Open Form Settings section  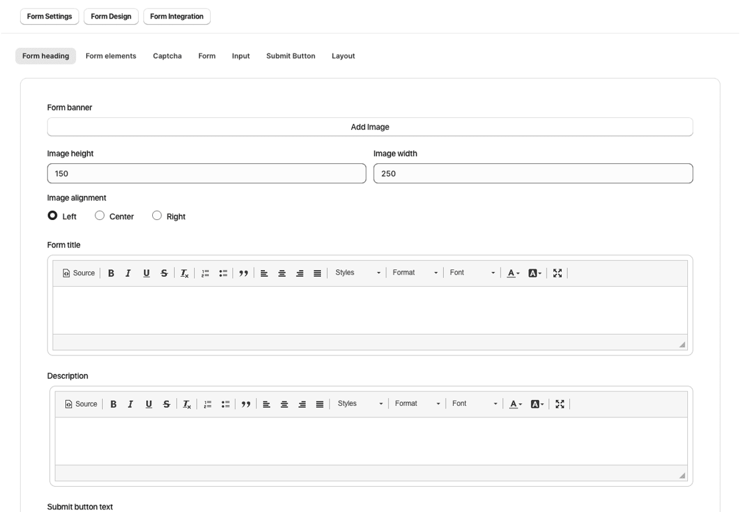[49, 16]
